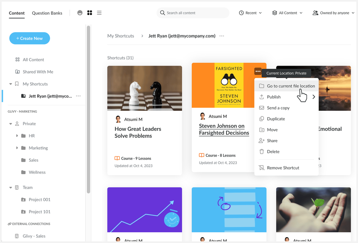This screenshot has width=358, height=243.
Task: Click the Create New button
Action: (29, 38)
